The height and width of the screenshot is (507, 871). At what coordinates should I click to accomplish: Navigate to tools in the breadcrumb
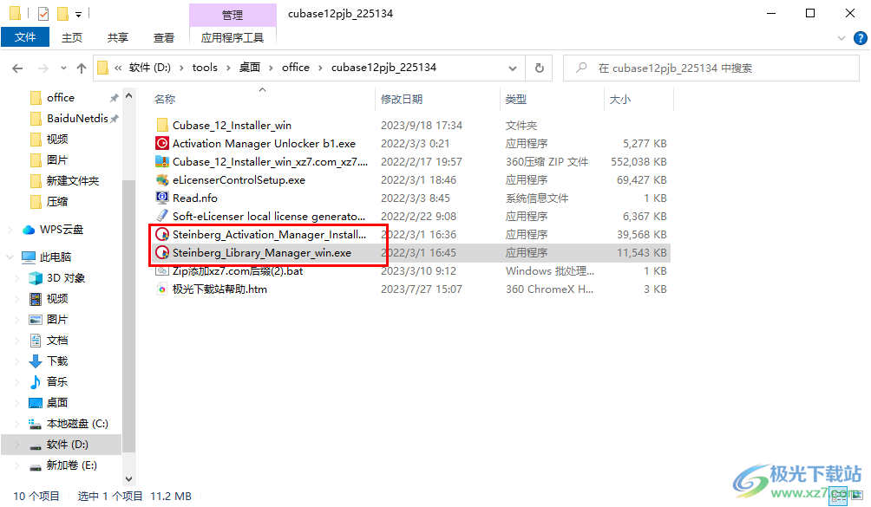pyautogui.click(x=205, y=68)
